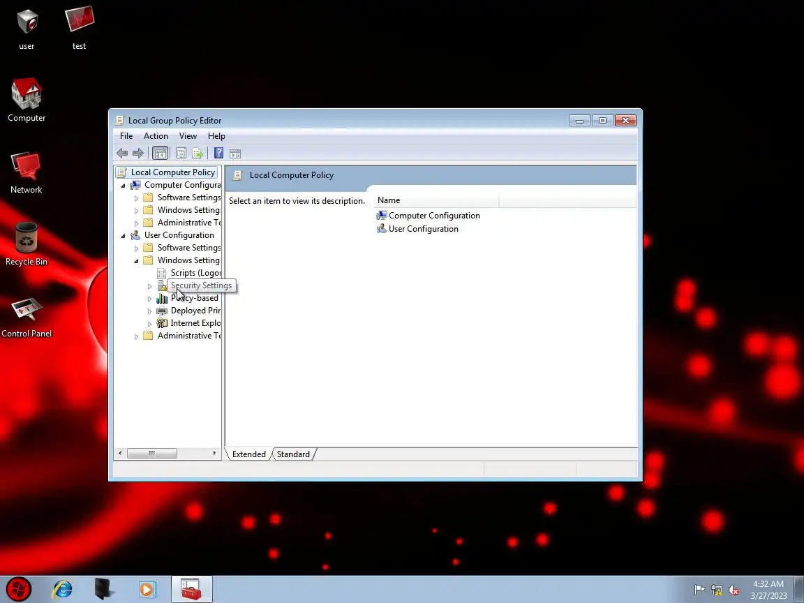Click the Start orb on taskbar
This screenshot has height=603, width=804.
coord(19,589)
